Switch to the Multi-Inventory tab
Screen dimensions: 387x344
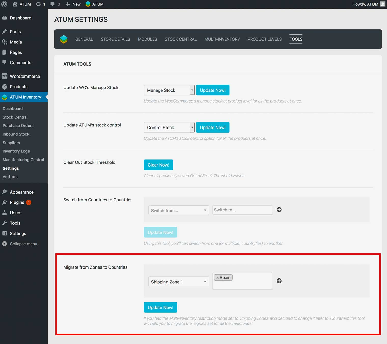222,39
